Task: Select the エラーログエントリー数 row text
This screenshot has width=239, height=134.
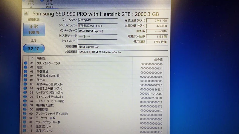Action: pos(48,122)
